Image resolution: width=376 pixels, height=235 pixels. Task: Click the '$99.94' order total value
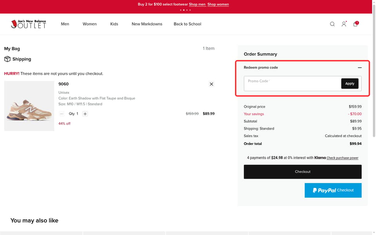pos(356,144)
